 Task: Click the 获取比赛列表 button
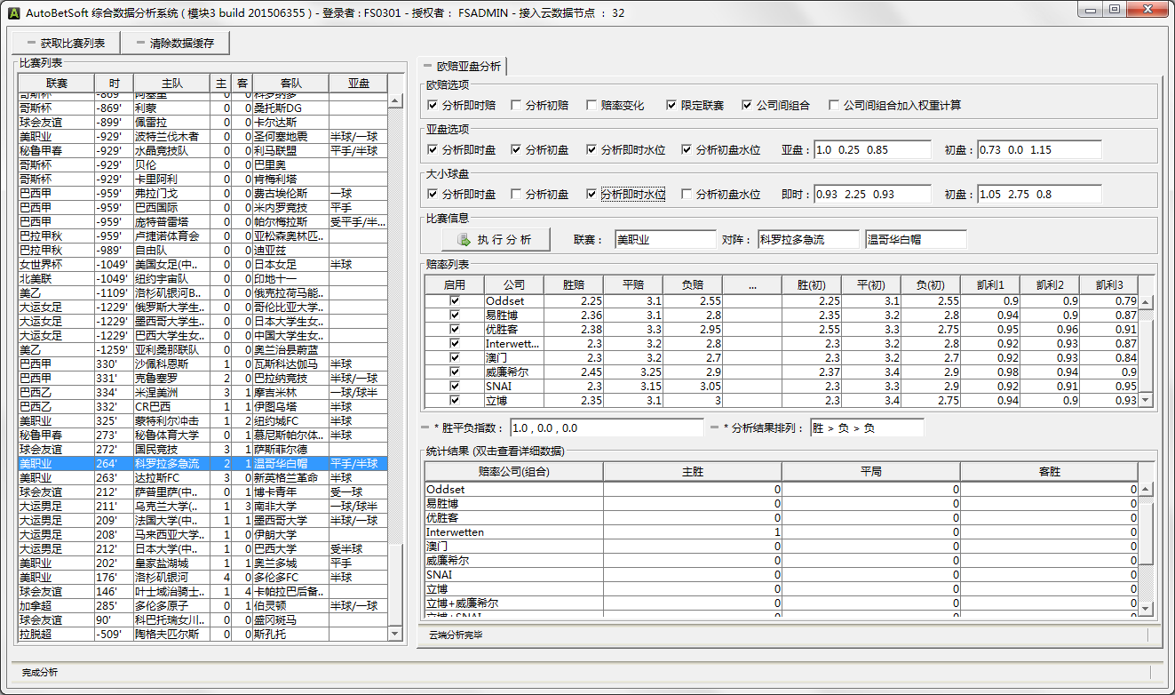[x=66, y=43]
